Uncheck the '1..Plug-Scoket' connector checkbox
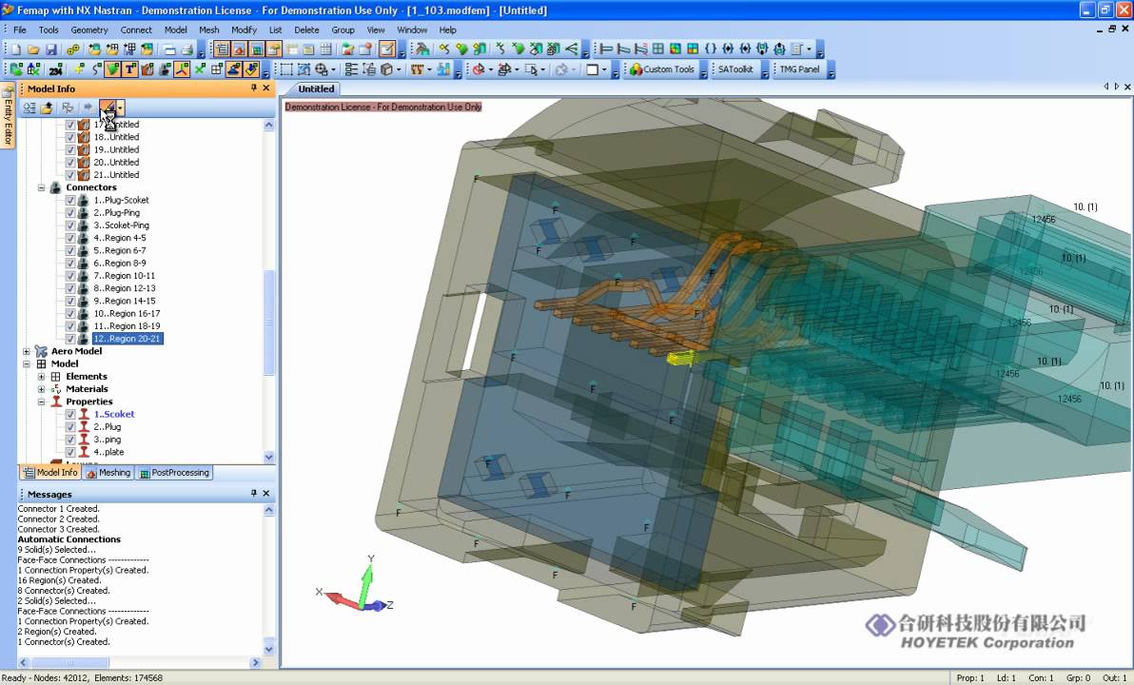 [70, 201]
